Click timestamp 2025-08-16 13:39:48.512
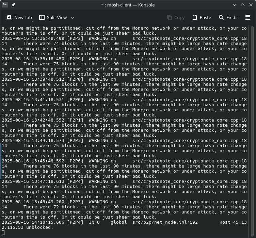 33,79
